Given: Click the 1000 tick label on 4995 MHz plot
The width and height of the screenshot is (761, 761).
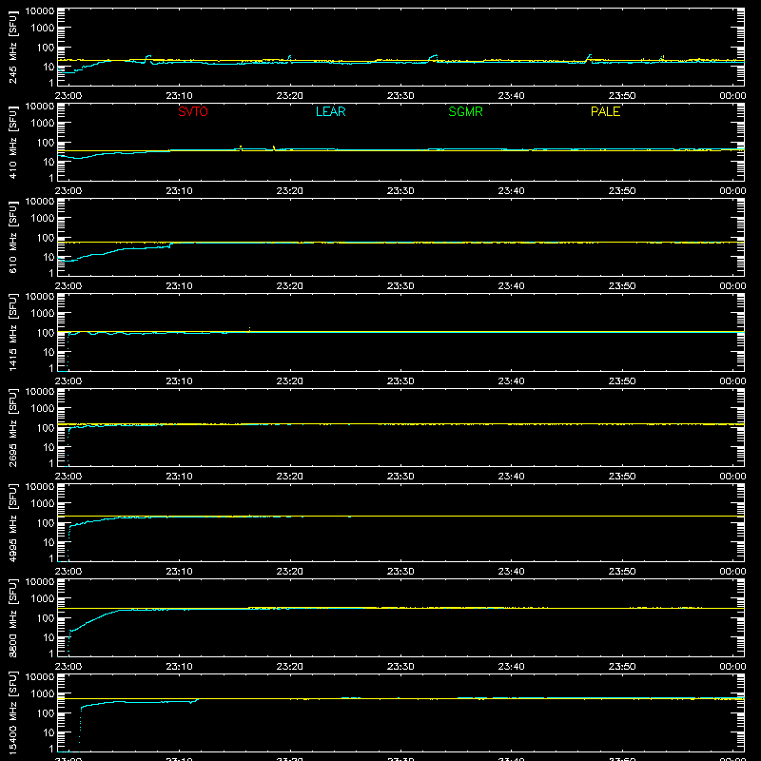Looking at the screenshot, I should [x=43, y=504].
